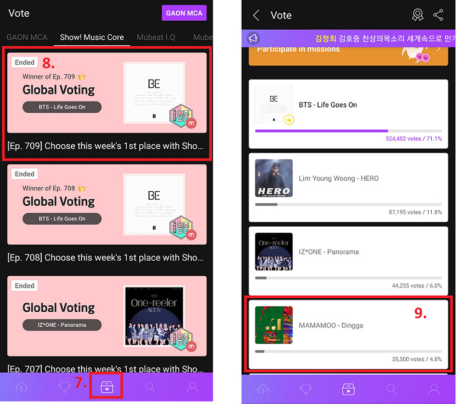Click the BTS - Life Goes On vote progress bar
Screen dimensions: 456x404
348,131
